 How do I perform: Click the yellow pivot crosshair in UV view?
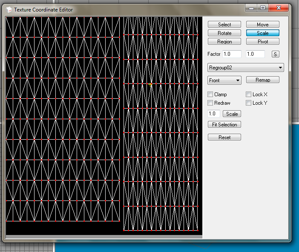pos(150,84)
